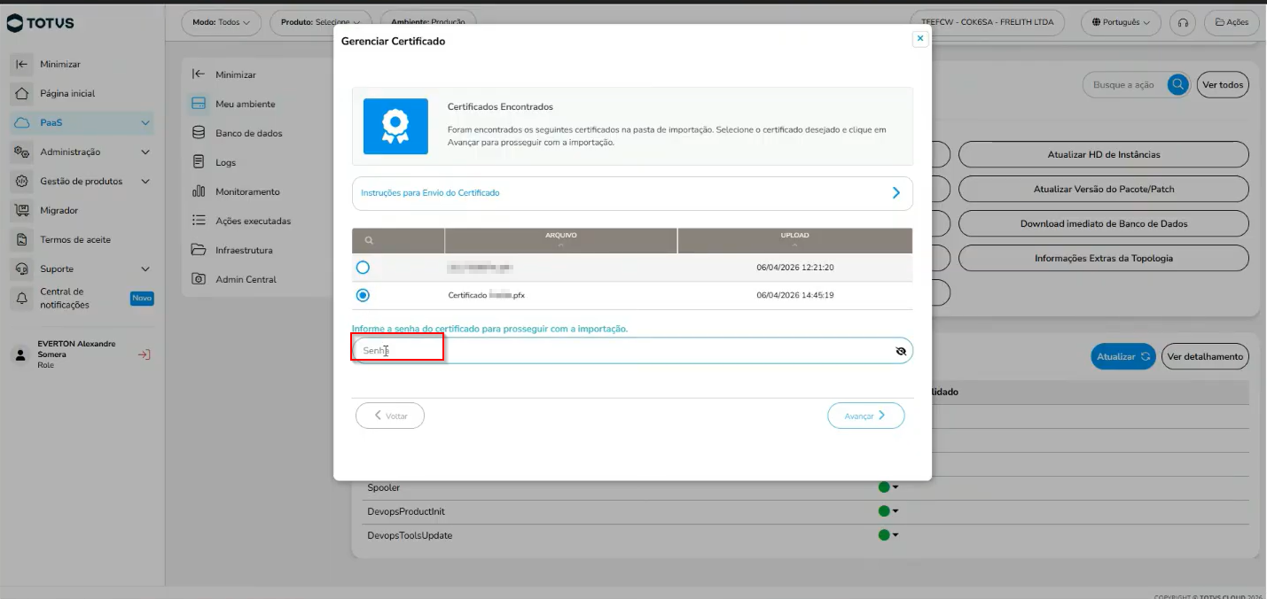Select the Certificado .pfx radio button
This screenshot has height=599, width=1267.
363,295
